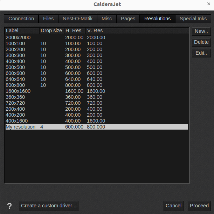Click the H. Res column header
This screenshot has height=214, width=214.
click(x=75, y=30)
